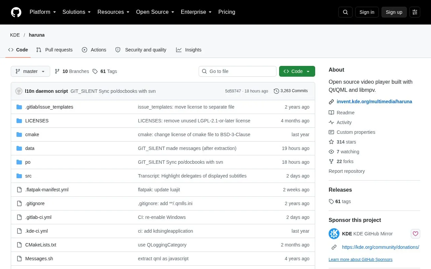The image size is (431, 269).
Task: View the 10 Branches list
Action: [72, 71]
